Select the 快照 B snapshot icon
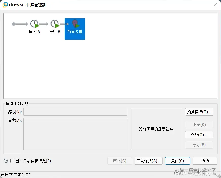This screenshot has width=221, height=178. 55,24
